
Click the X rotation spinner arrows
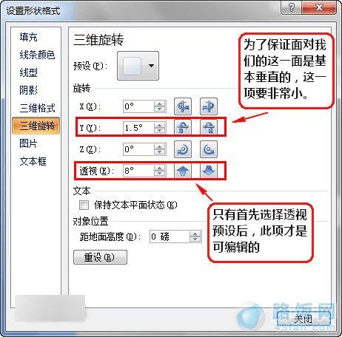pyautogui.click(x=159, y=106)
